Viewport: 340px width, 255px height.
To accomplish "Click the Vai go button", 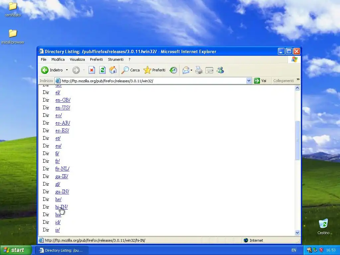I will (x=260, y=81).
